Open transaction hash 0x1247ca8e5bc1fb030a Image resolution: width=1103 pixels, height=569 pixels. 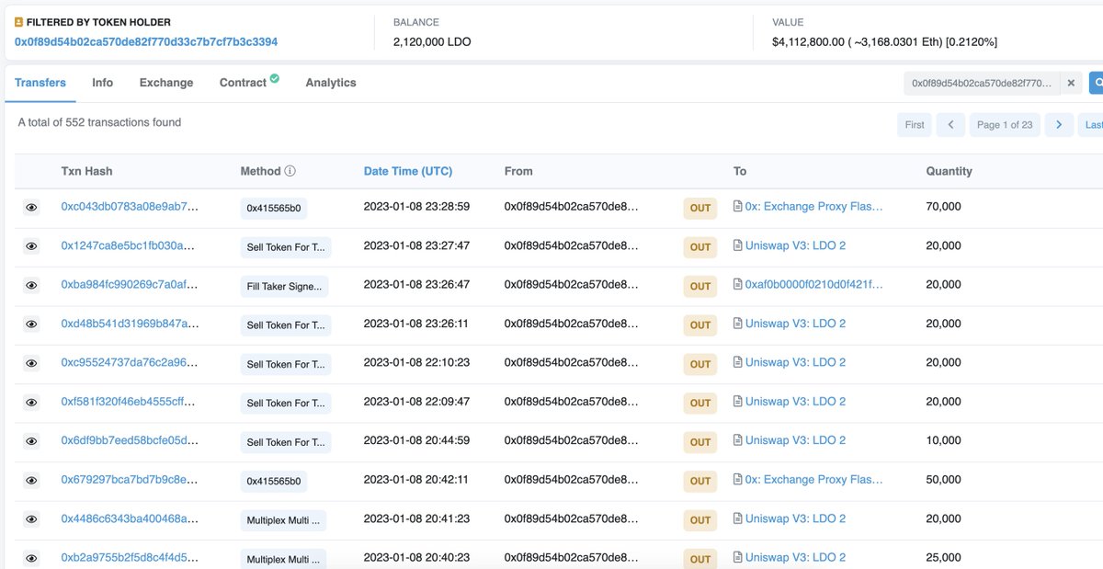pyautogui.click(x=129, y=245)
